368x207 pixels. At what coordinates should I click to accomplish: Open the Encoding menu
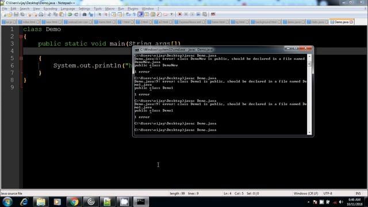(x=50, y=9)
